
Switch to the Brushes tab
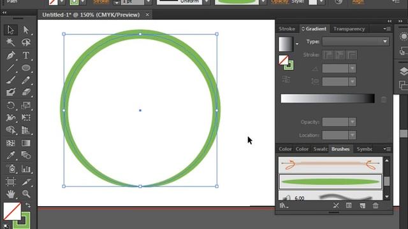(x=340, y=149)
